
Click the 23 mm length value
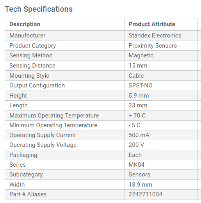pyautogui.click(x=138, y=105)
